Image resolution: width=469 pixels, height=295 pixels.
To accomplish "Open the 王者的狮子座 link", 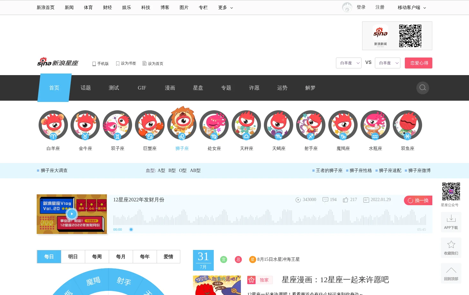I will click(x=329, y=171).
